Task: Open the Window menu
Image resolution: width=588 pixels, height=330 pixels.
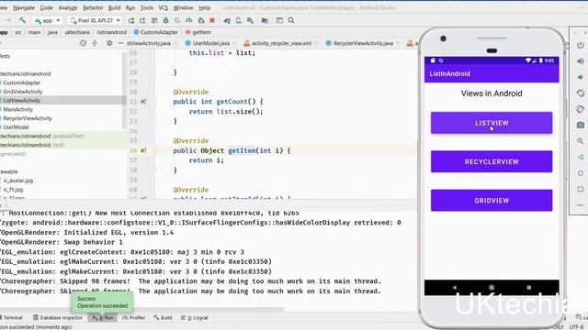Action: point(183,7)
